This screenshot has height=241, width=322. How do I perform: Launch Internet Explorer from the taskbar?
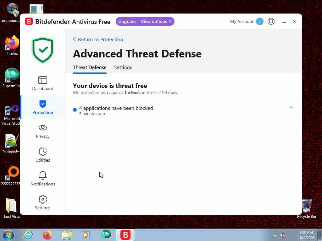[28, 235]
